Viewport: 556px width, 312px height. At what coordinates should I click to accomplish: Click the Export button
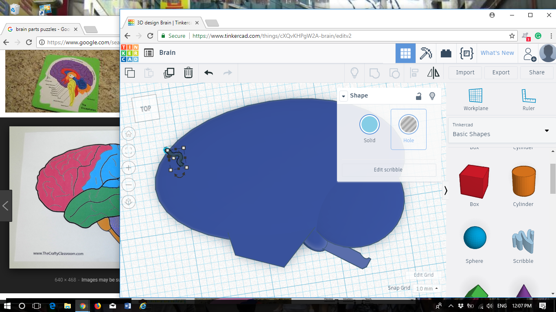tap(501, 73)
